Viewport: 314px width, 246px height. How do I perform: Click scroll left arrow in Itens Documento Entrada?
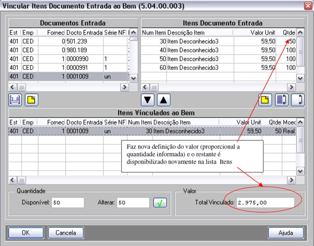(145, 87)
